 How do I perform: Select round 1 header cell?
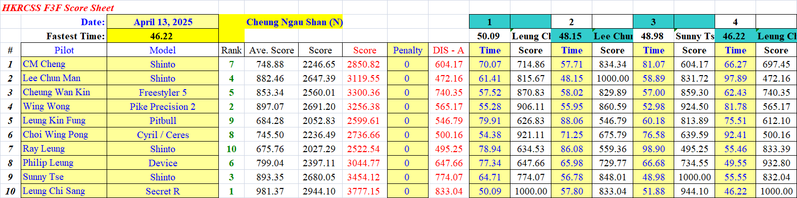(490, 22)
